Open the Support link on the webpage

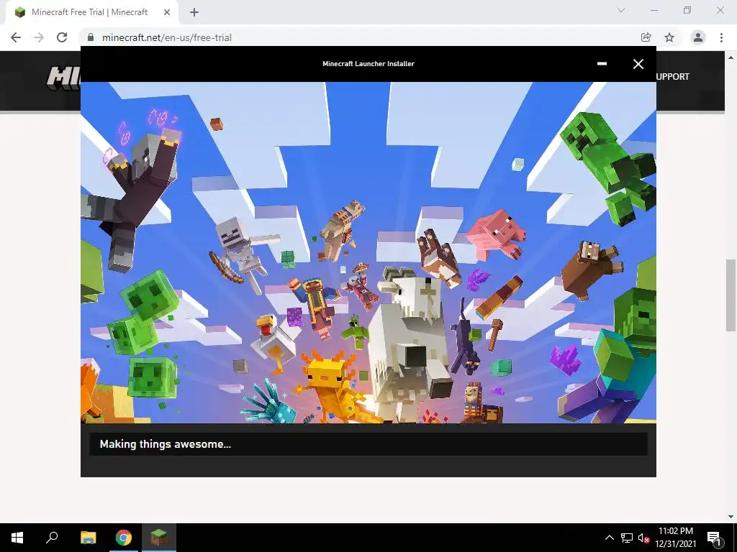click(x=673, y=76)
